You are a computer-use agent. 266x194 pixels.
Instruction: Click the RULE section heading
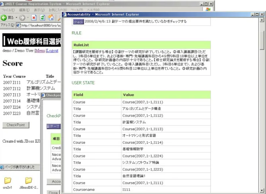tap(76, 33)
